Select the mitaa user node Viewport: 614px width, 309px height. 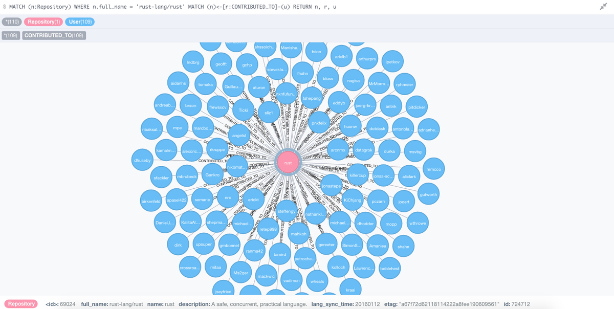[x=216, y=267]
